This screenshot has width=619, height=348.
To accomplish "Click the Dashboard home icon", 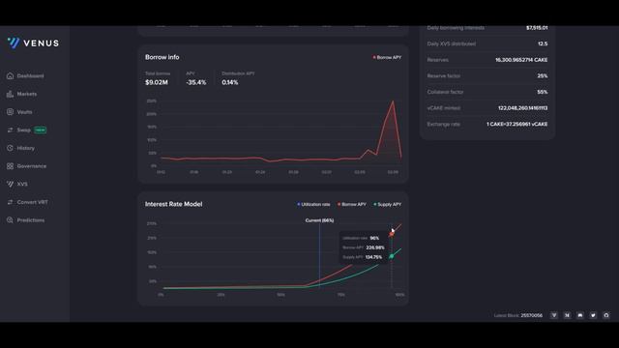I will click(x=10, y=75).
